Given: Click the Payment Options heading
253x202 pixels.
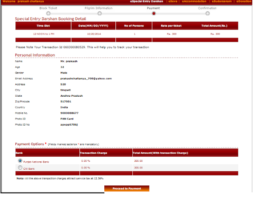Looking at the screenshot, I should coord(29,144).
